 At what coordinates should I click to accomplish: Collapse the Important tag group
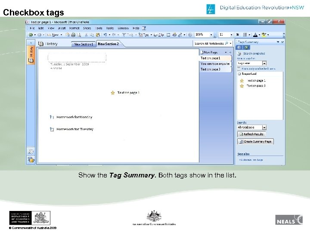(x=239, y=74)
